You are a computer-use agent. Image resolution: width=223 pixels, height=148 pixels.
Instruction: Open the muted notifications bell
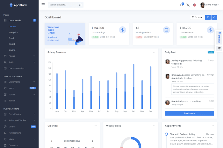(188, 5)
